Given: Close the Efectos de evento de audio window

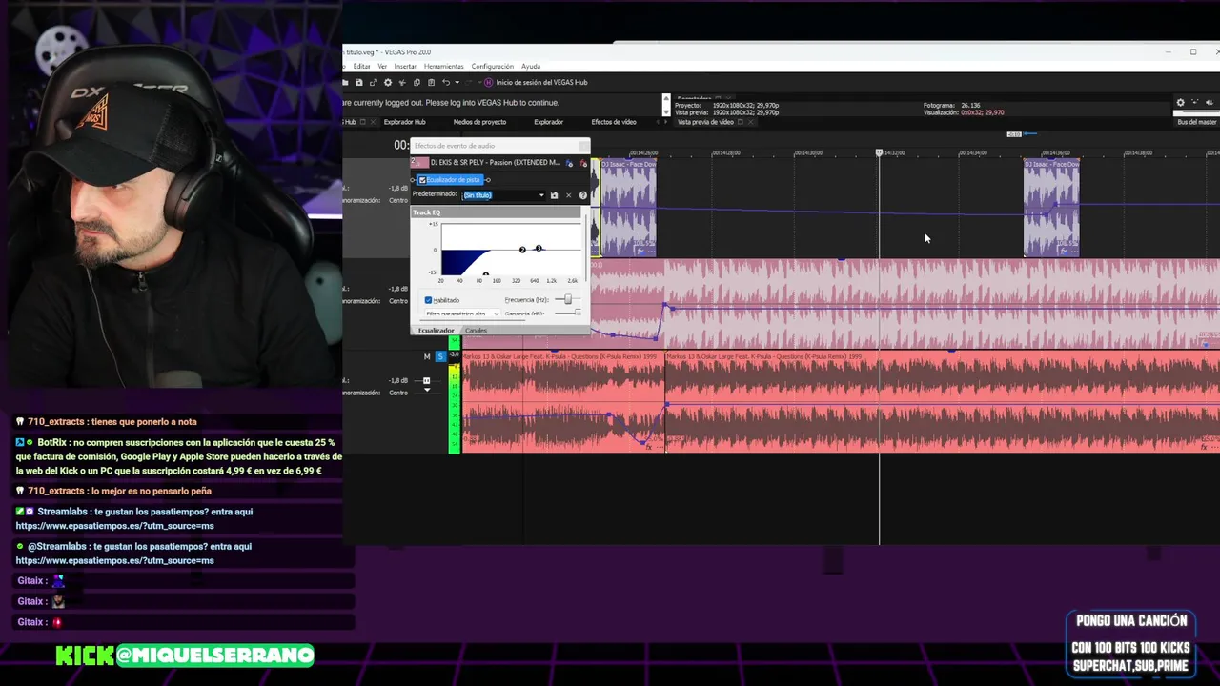Looking at the screenshot, I should coord(583,146).
